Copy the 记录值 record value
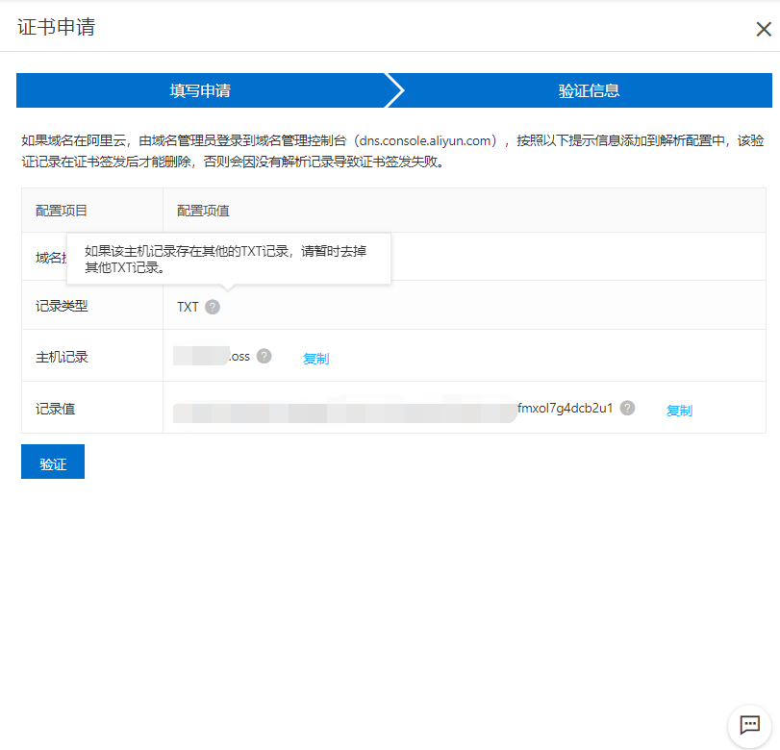Viewport: 780px width, 750px height. click(679, 411)
